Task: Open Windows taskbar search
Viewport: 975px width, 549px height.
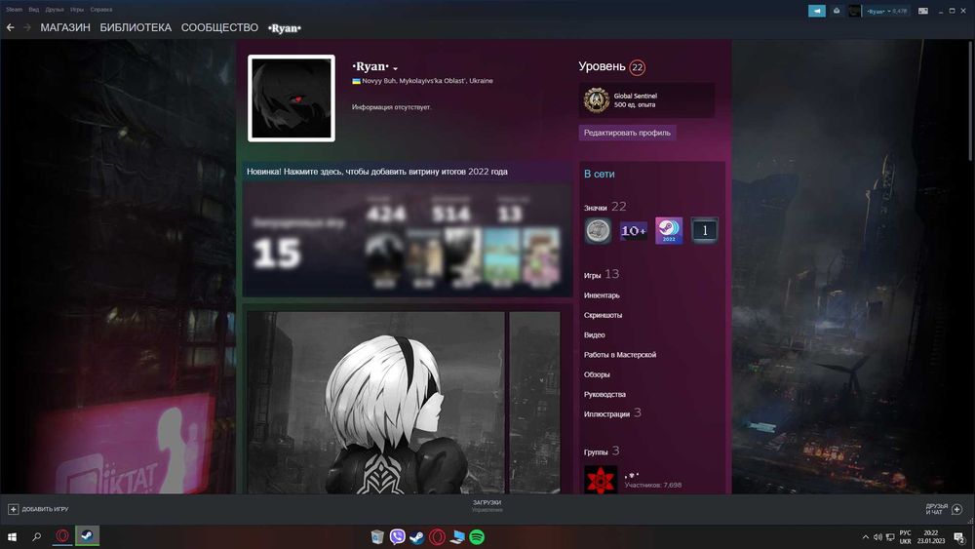Action: point(37,536)
